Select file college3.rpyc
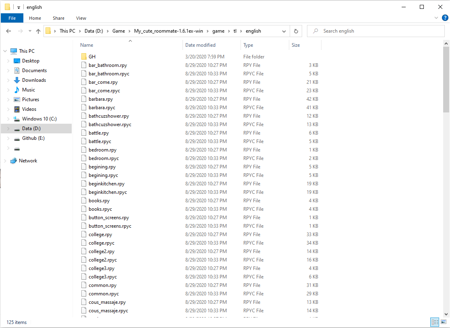 click(103, 277)
